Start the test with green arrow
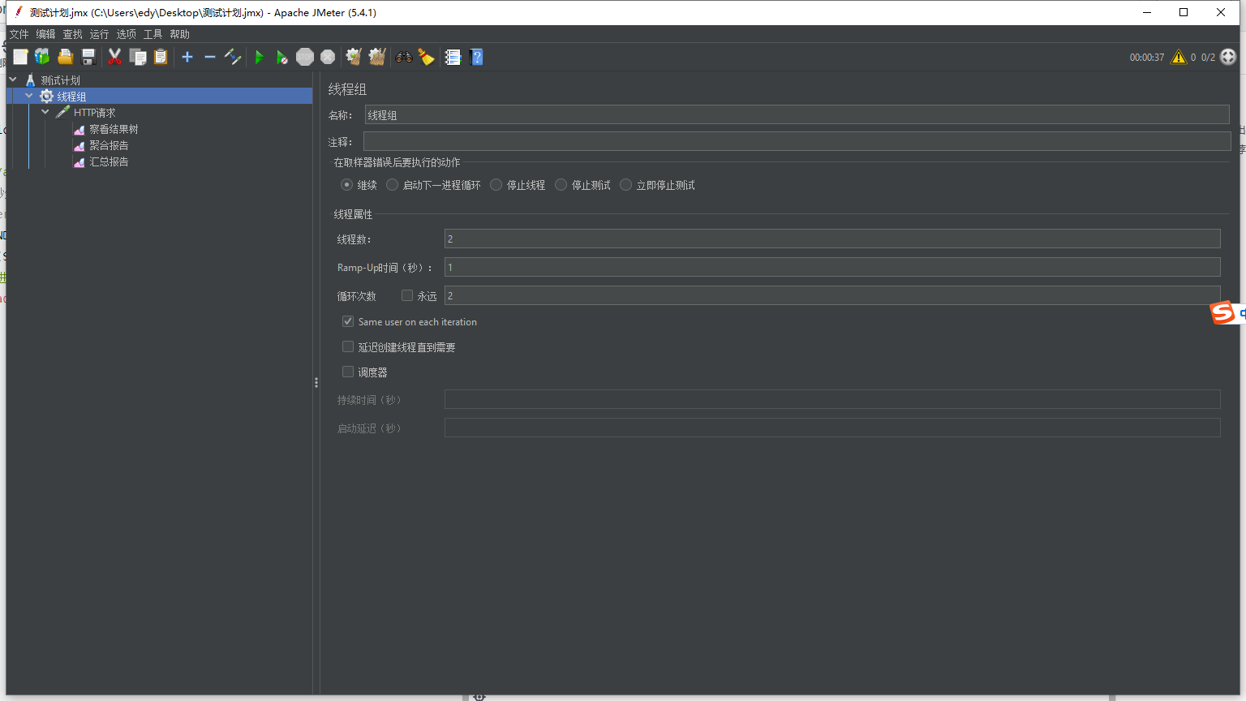This screenshot has height=701, width=1246. (260, 57)
